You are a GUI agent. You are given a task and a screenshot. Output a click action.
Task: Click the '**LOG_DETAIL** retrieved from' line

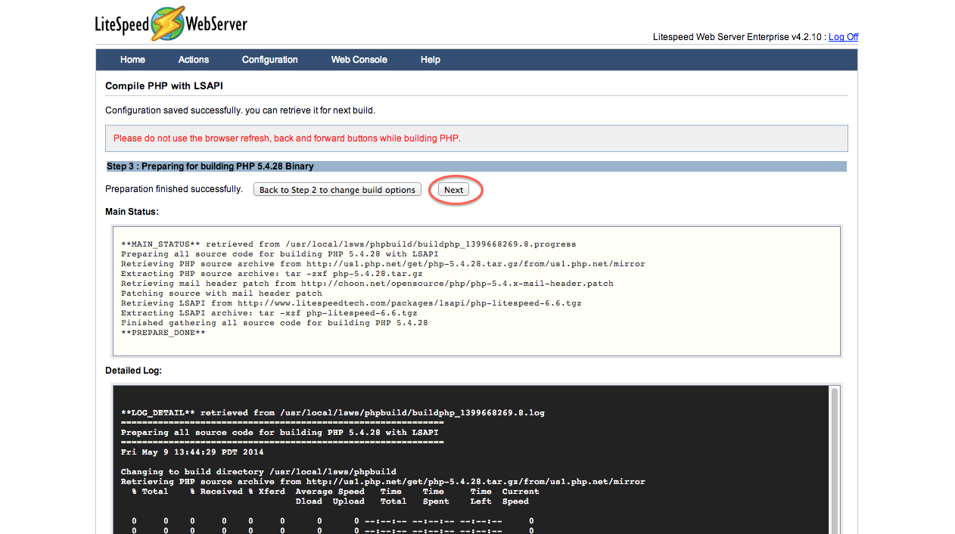point(333,413)
